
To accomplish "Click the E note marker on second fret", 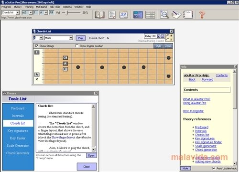I will click(x=65, y=69).
